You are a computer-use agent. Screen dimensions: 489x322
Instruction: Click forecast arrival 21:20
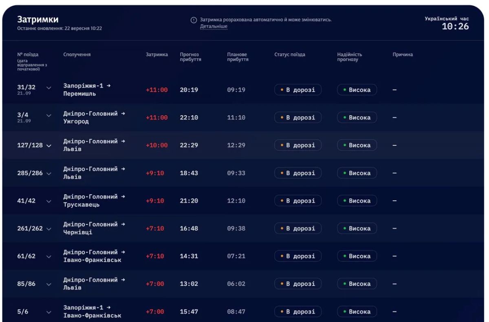click(189, 201)
